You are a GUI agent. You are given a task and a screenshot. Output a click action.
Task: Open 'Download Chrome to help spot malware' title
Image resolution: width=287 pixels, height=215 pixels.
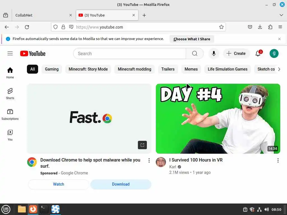tap(90, 163)
